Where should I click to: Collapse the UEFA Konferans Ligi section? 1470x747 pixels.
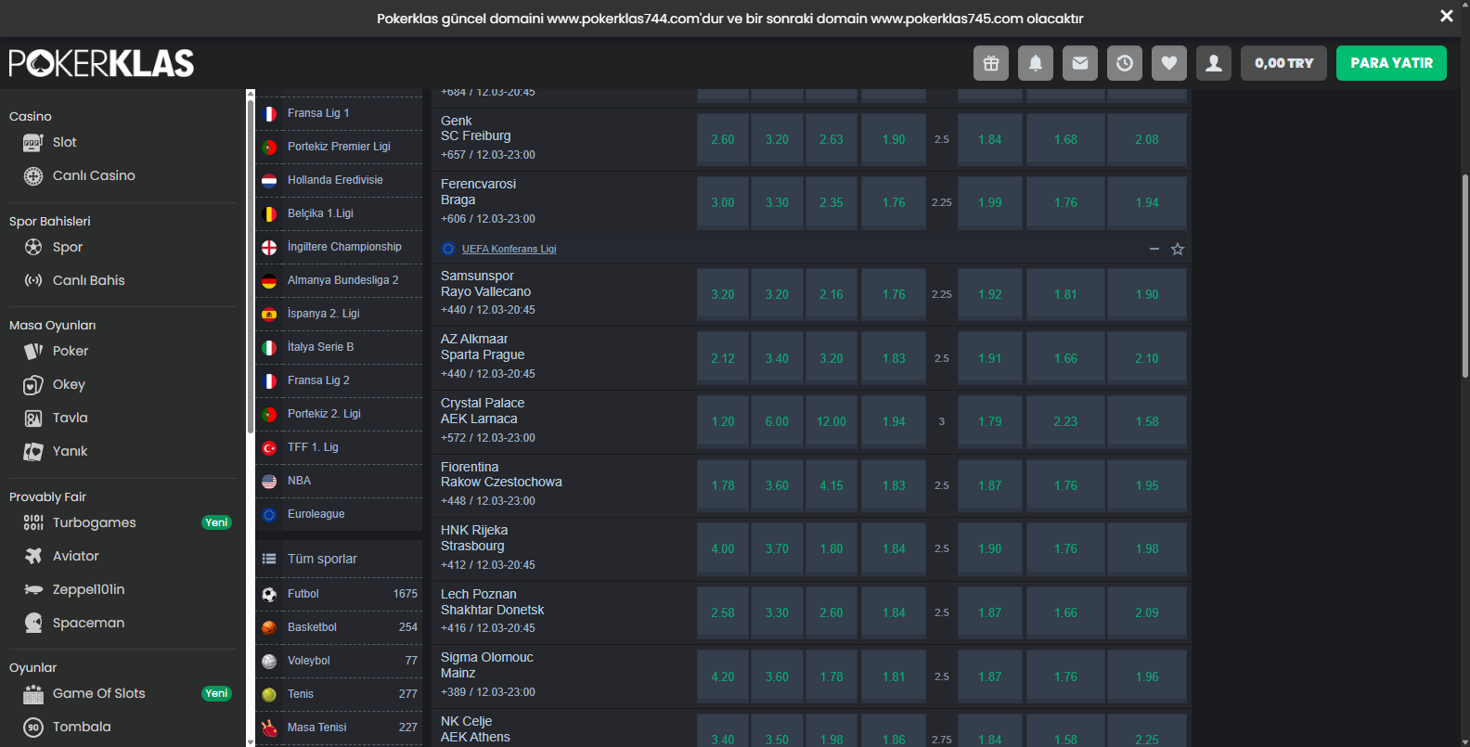[1154, 249]
